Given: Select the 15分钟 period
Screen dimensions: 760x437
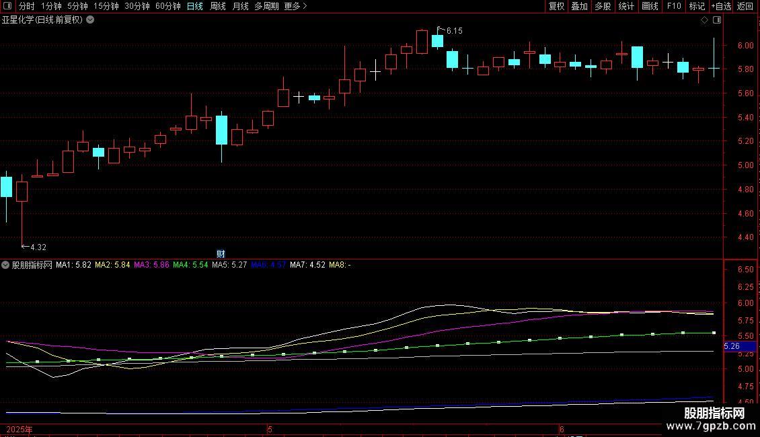Looking at the screenshot, I should pyautogui.click(x=106, y=6).
